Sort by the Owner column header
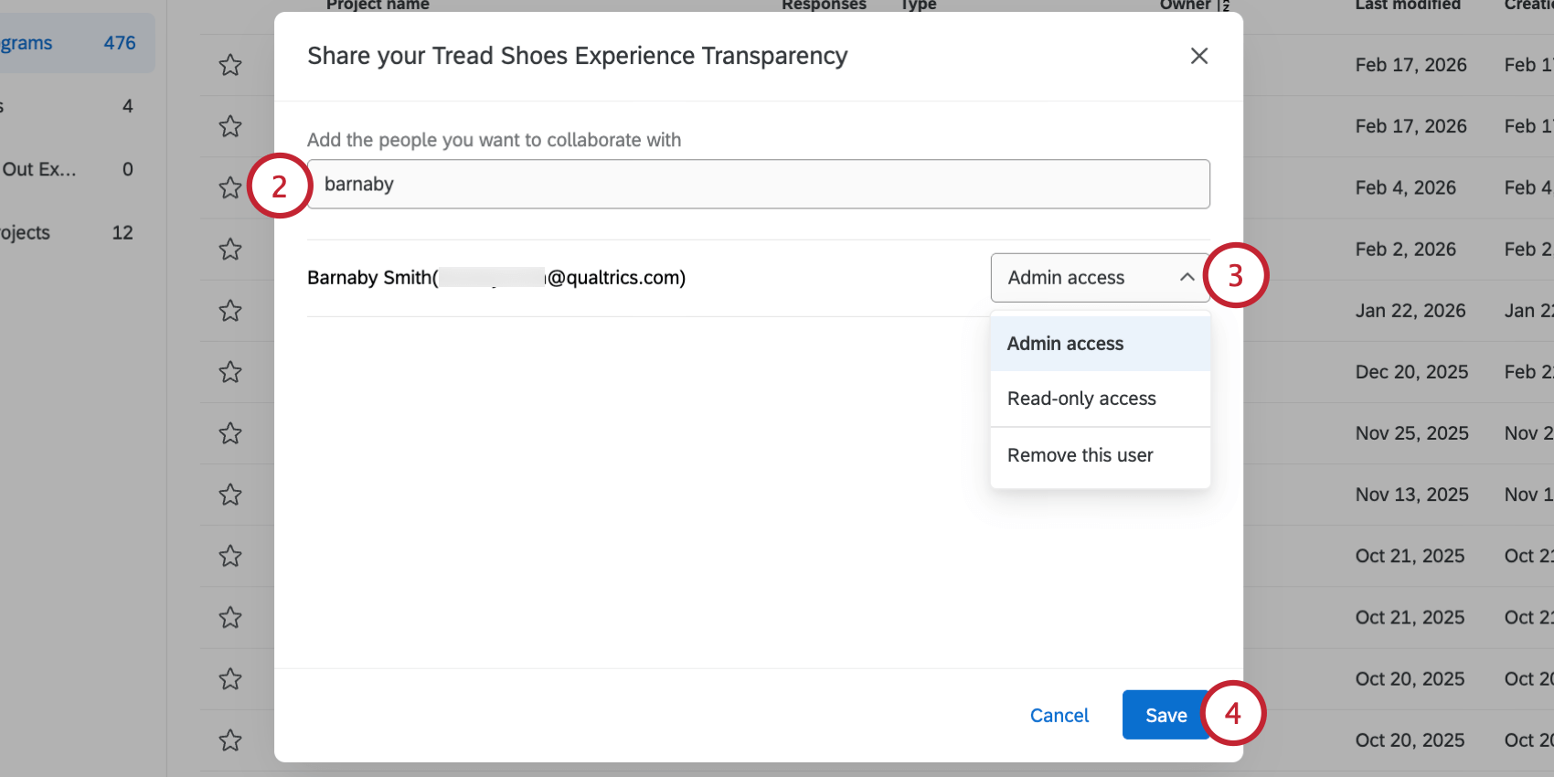Viewport: 1554px width, 777px height. tap(1185, 5)
